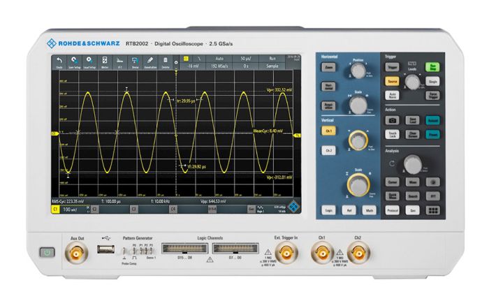
Task: Tap the trigger slope edge field
Action: click(x=198, y=59)
